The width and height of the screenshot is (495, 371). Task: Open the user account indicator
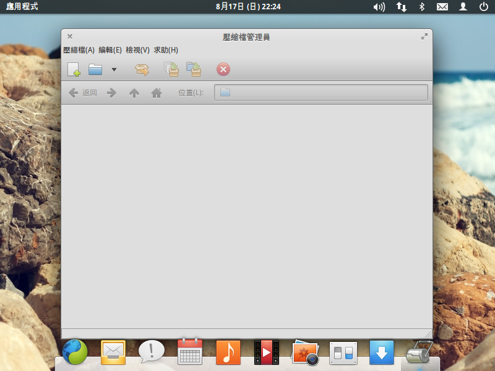[463, 7]
